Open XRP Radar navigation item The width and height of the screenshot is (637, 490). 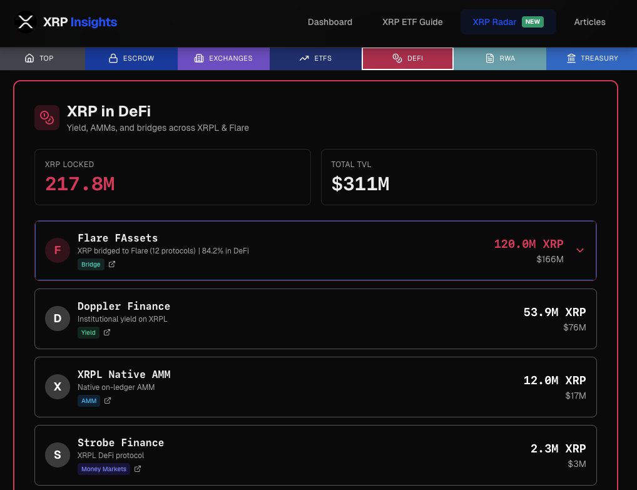click(x=508, y=22)
